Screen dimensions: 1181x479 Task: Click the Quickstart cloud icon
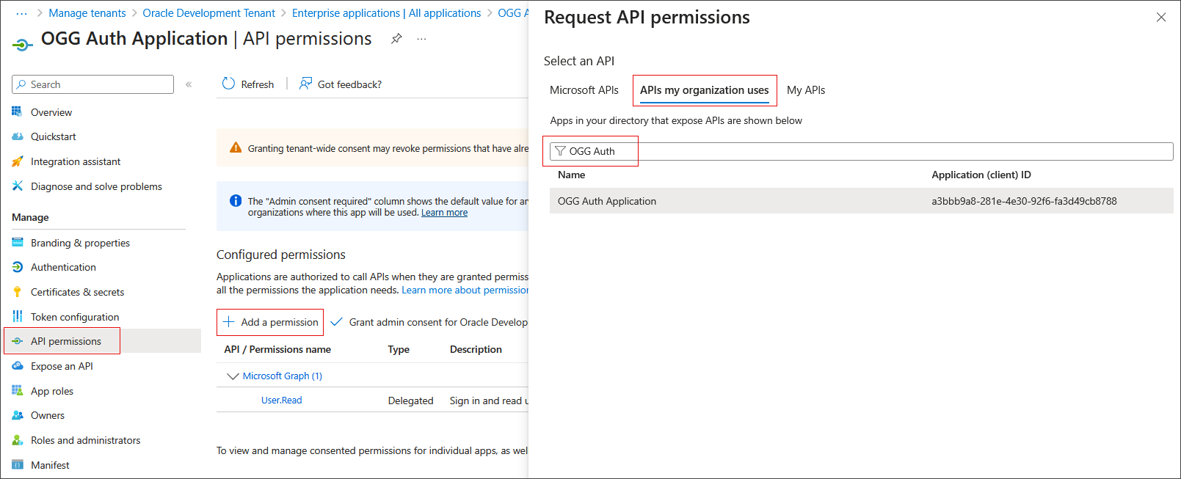18,136
